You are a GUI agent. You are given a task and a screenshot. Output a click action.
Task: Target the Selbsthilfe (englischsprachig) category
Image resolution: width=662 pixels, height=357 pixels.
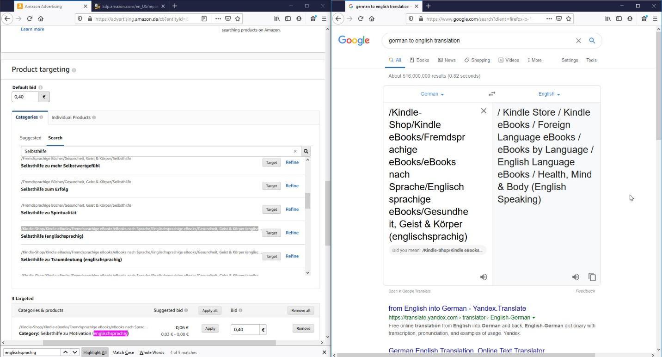click(271, 233)
